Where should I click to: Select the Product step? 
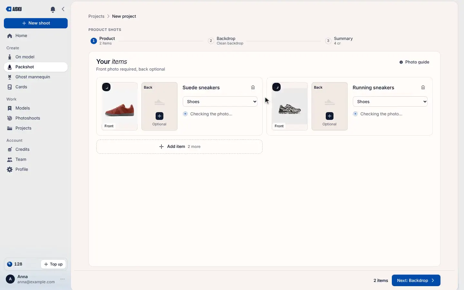(103, 41)
